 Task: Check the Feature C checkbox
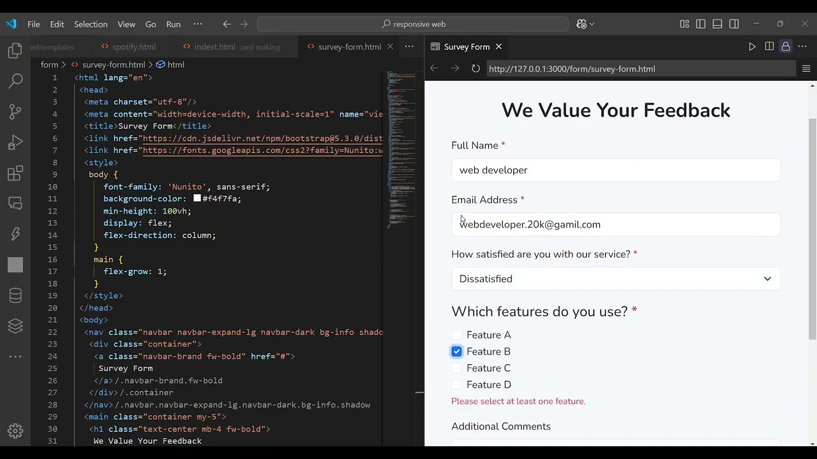(x=456, y=368)
